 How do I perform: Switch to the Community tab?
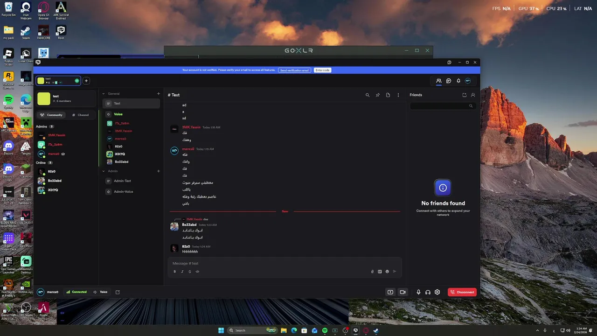(51, 115)
